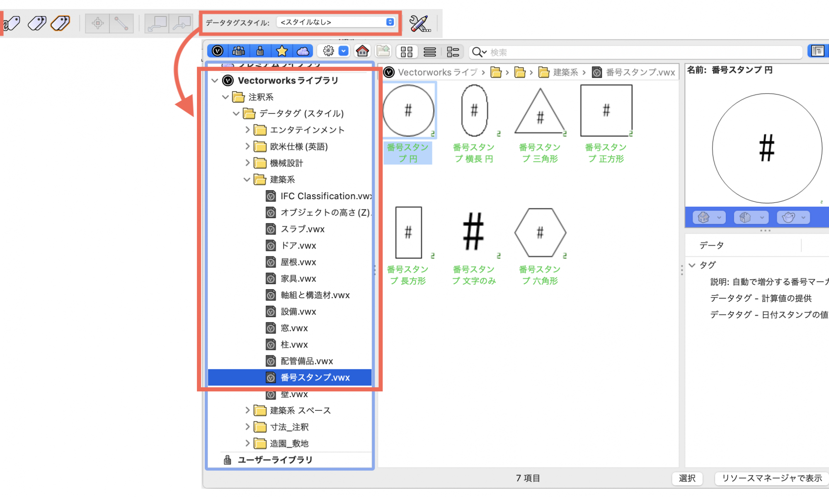Select 番号スタンプ 円 thumbnail
The image size is (829, 497).
pos(408,111)
